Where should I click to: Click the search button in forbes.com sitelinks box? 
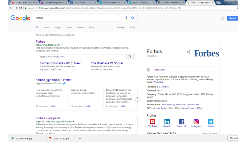pyautogui.click(x=130, y=57)
